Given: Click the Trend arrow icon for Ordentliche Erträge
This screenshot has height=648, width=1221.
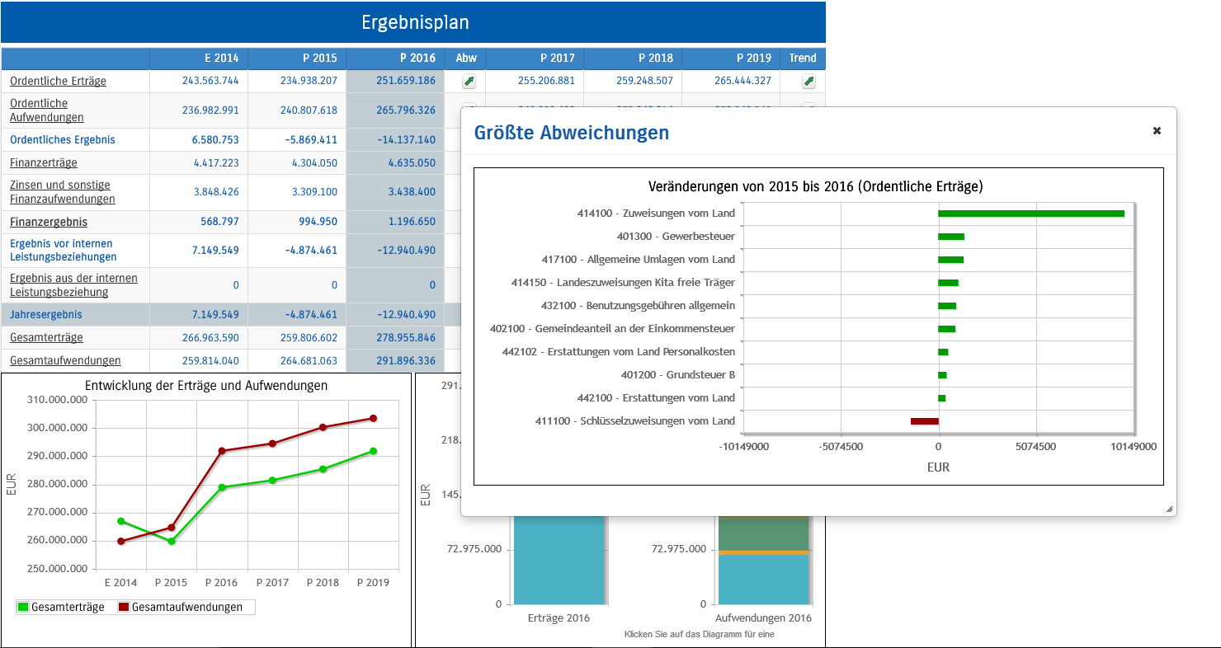Looking at the screenshot, I should point(808,82).
